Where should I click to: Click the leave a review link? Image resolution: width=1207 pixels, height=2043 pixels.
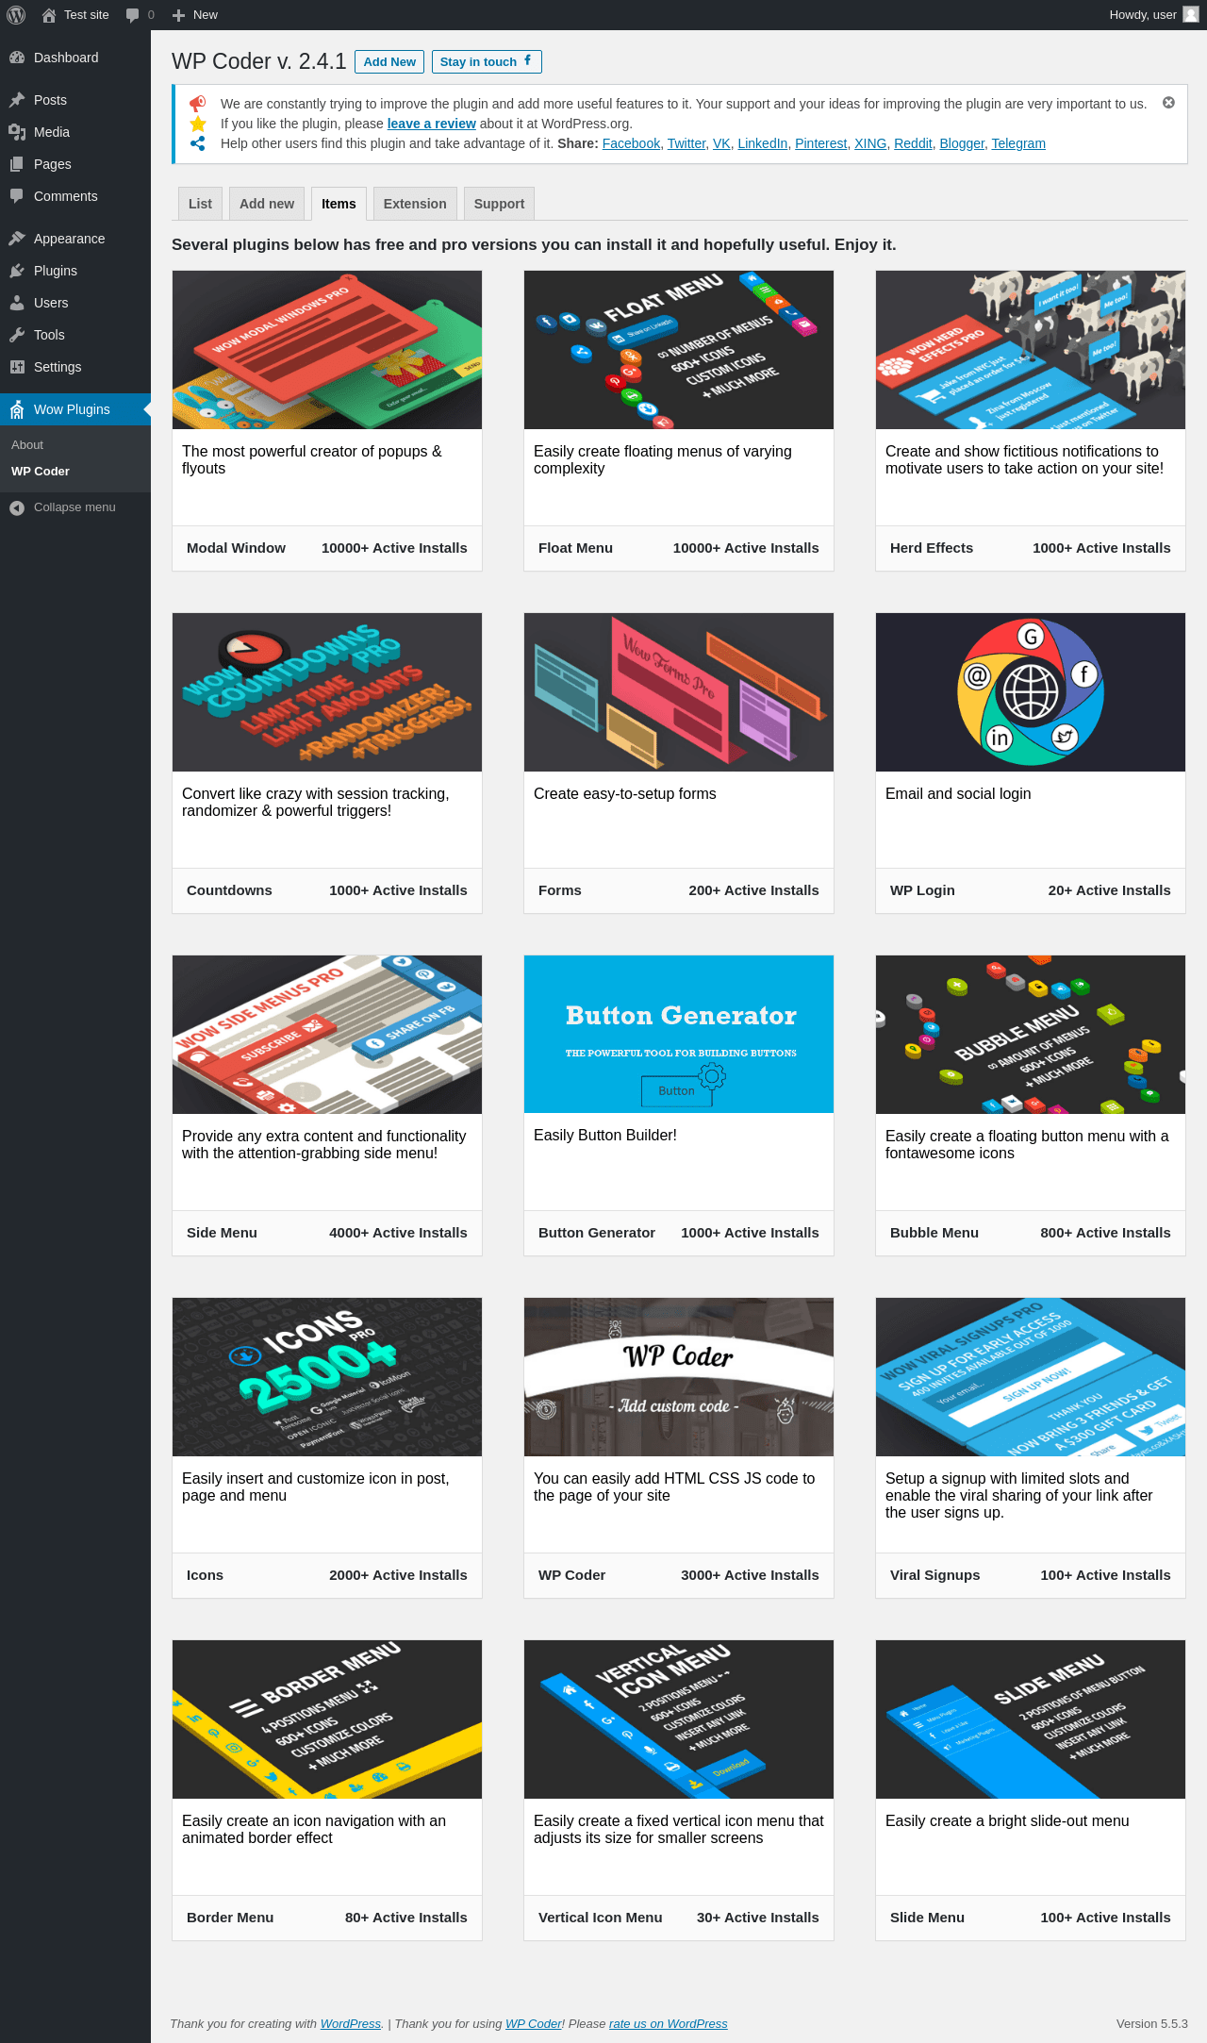click(x=431, y=124)
